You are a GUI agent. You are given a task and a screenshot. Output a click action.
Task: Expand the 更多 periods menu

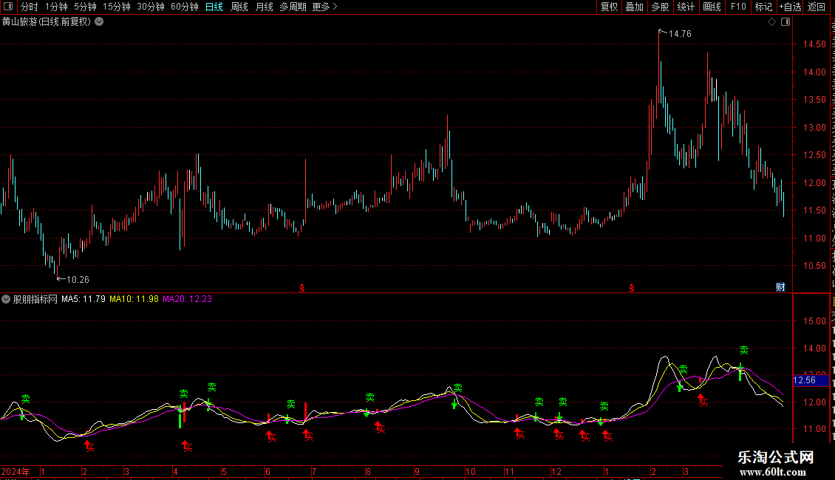pos(325,7)
